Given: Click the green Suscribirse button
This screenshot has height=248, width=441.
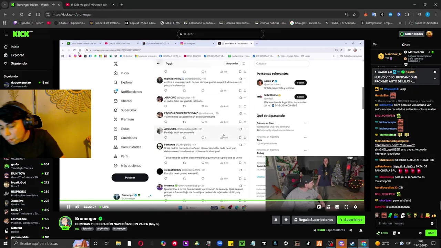Looking at the screenshot, I should (351, 220).
